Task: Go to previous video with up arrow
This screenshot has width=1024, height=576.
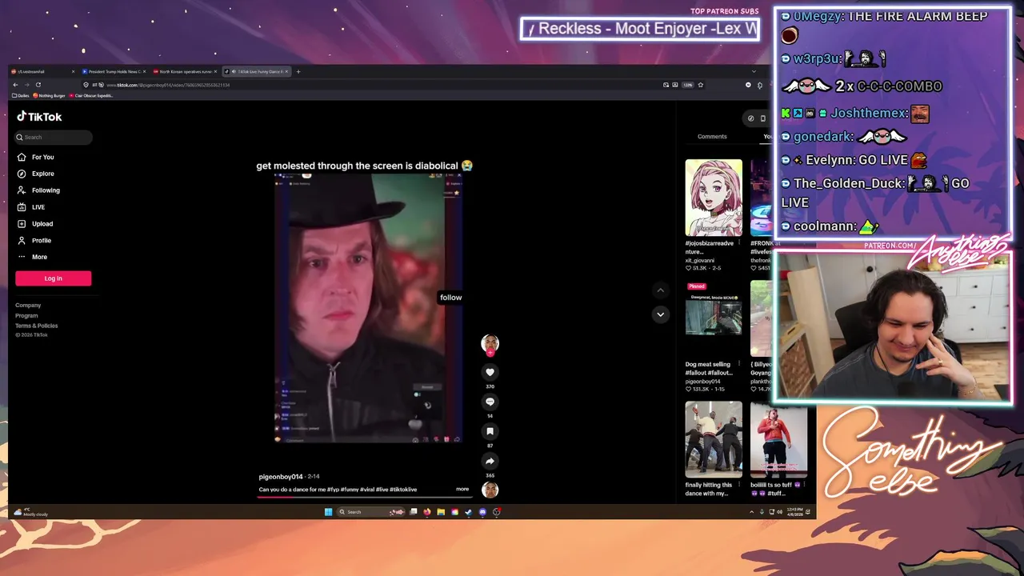Action: [660, 290]
